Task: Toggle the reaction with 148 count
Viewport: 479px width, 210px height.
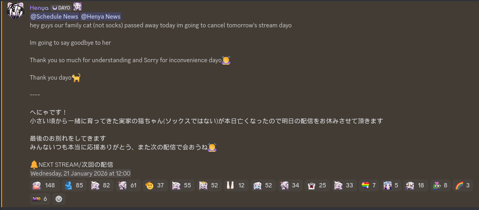Action: pos(44,185)
